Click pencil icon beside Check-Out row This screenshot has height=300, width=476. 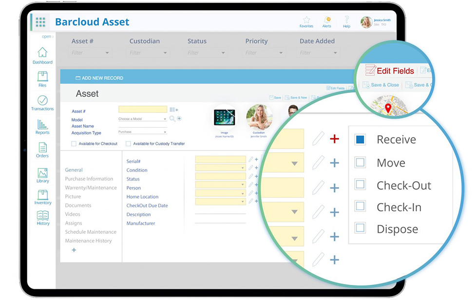coord(318,187)
